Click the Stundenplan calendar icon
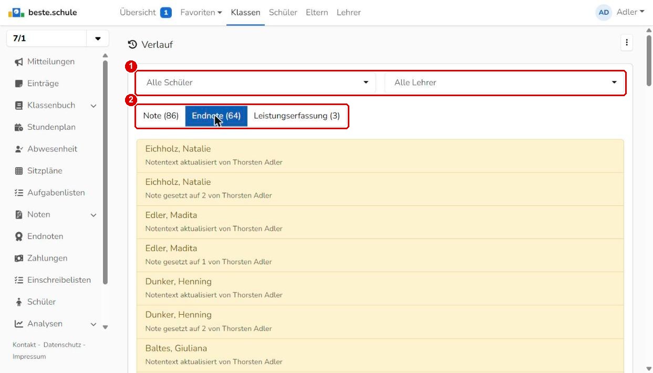Screen dimensions: 653x373 19,127
